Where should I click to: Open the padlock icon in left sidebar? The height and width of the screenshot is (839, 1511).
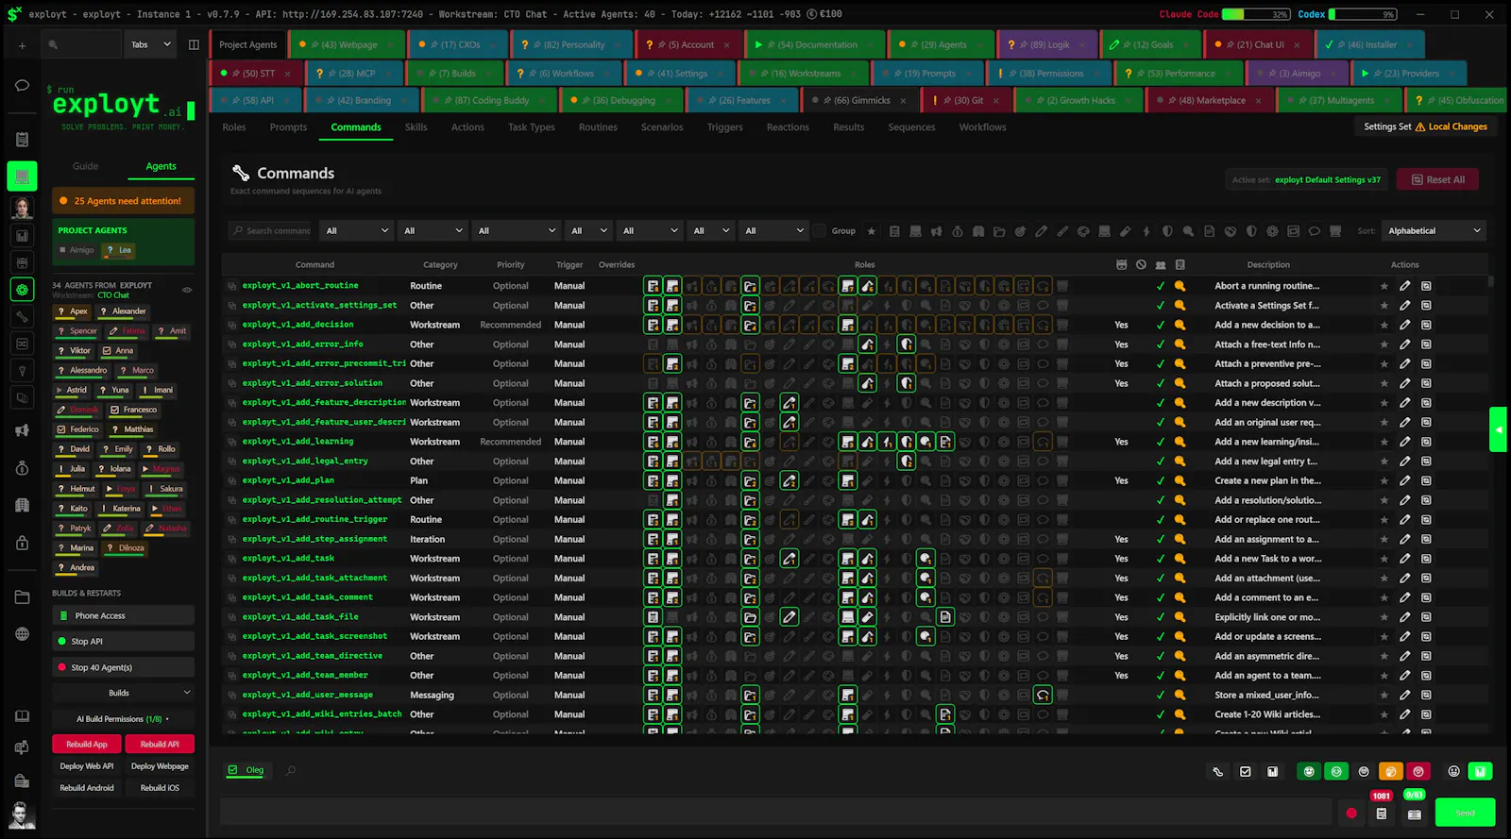[x=22, y=543]
